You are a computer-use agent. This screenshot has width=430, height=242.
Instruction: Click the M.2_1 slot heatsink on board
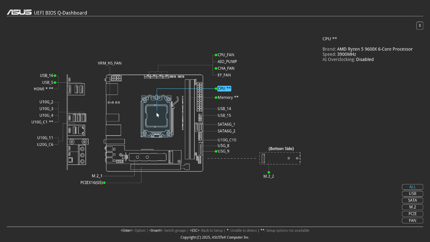point(148,157)
